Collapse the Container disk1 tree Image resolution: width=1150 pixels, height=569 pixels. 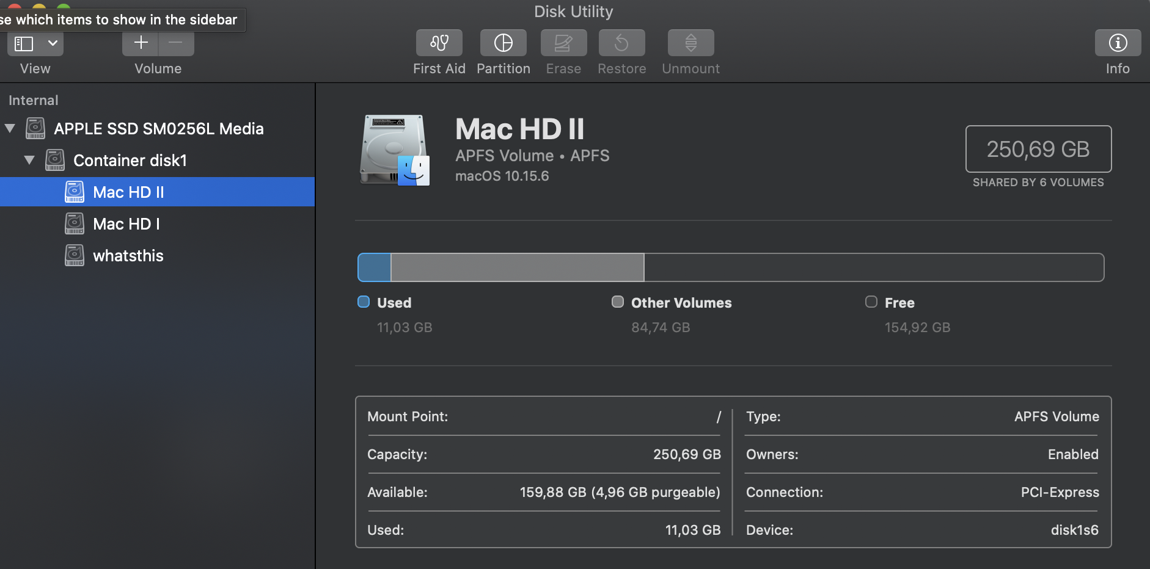click(29, 160)
